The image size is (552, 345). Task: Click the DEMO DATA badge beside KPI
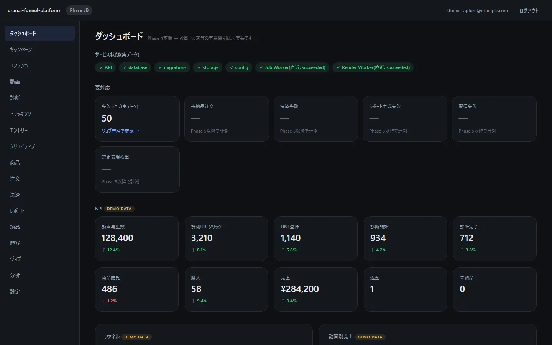point(119,209)
